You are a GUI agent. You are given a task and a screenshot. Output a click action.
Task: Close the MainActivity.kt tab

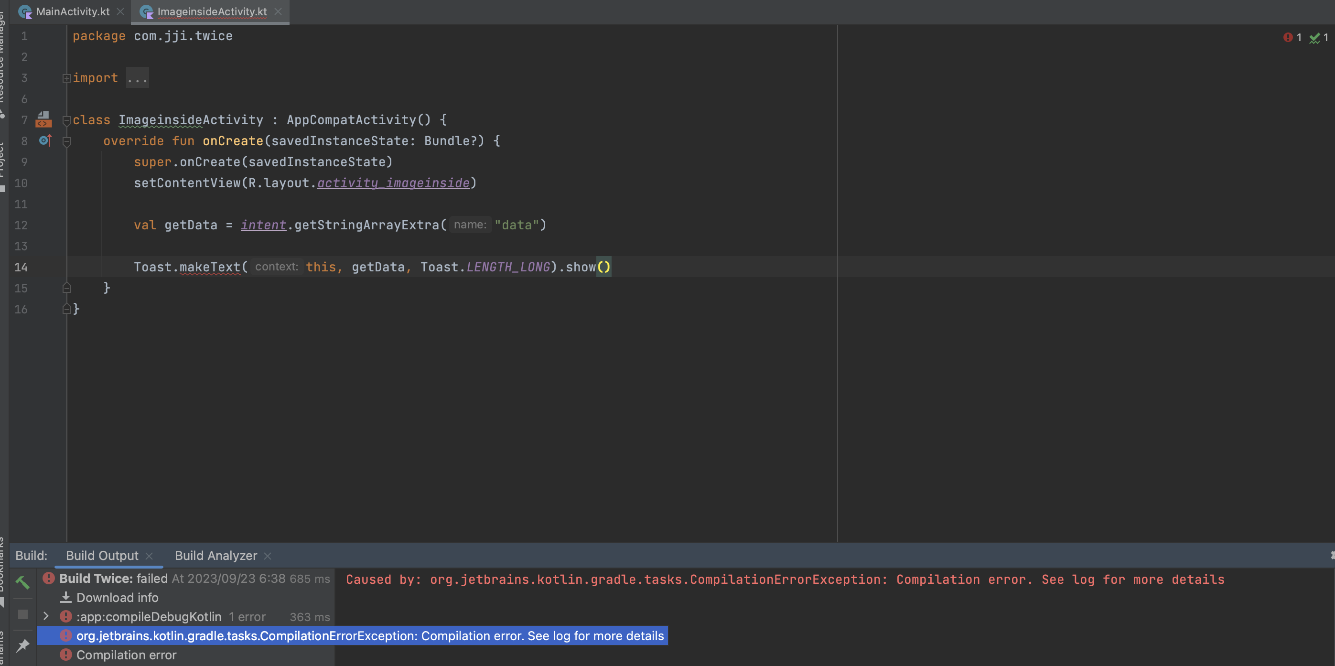[120, 11]
